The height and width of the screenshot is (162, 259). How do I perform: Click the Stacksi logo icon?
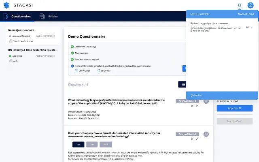coord(6,5)
